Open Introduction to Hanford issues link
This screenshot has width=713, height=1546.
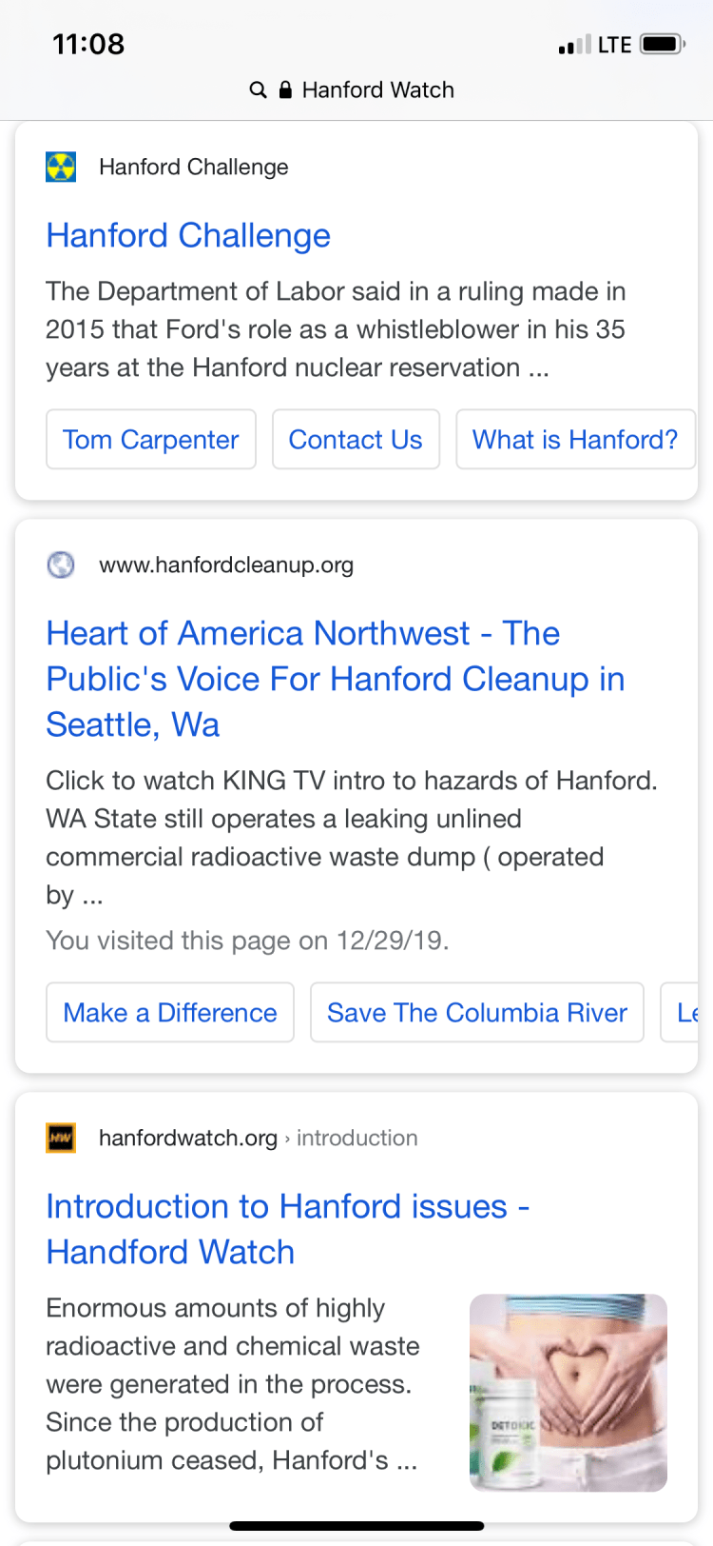(287, 1229)
